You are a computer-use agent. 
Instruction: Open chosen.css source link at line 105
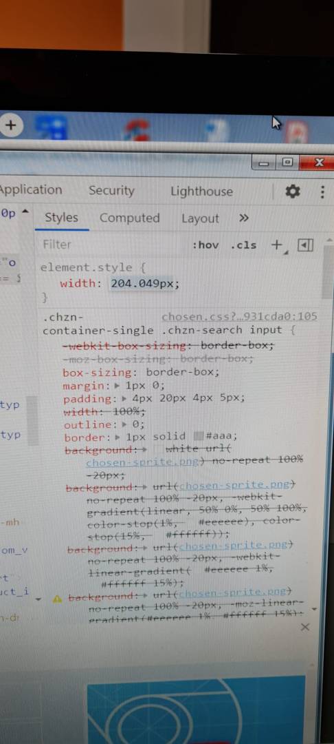pyautogui.click(x=239, y=317)
